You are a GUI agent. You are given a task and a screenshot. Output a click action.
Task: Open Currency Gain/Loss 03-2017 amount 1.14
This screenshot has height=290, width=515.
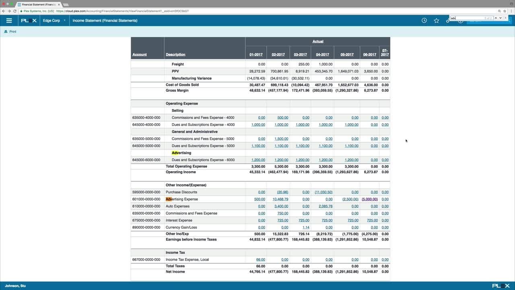pyautogui.click(x=306, y=228)
